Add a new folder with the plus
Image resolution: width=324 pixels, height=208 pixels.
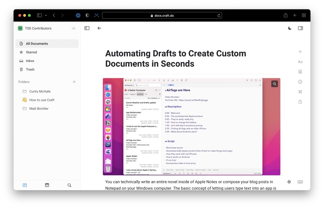tap(74, 82)
